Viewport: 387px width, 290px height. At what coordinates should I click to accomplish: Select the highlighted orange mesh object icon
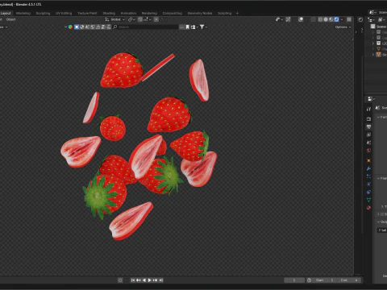point(378,55)
